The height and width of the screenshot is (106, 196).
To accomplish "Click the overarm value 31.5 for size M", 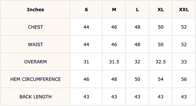I will point(114,62).
